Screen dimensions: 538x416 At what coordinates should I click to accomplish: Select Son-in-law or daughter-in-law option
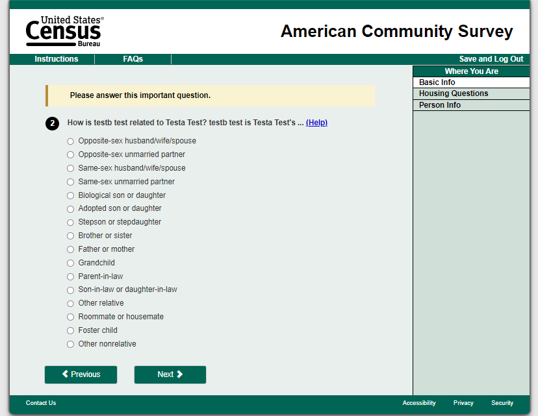click(70, 290)
